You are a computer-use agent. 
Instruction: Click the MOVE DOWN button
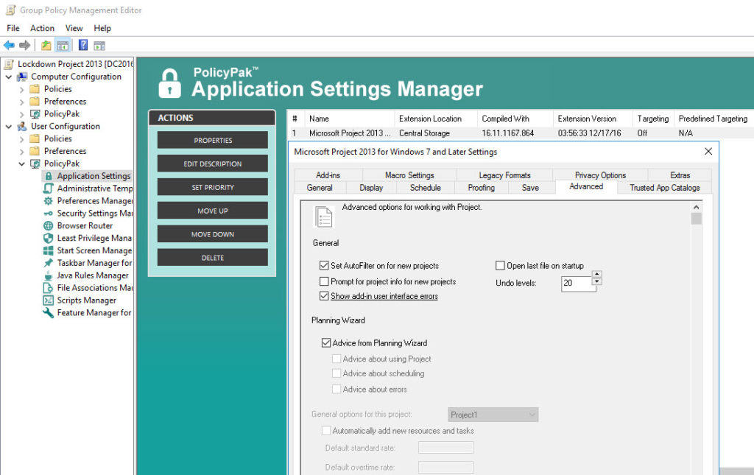[x=213, y=235]
